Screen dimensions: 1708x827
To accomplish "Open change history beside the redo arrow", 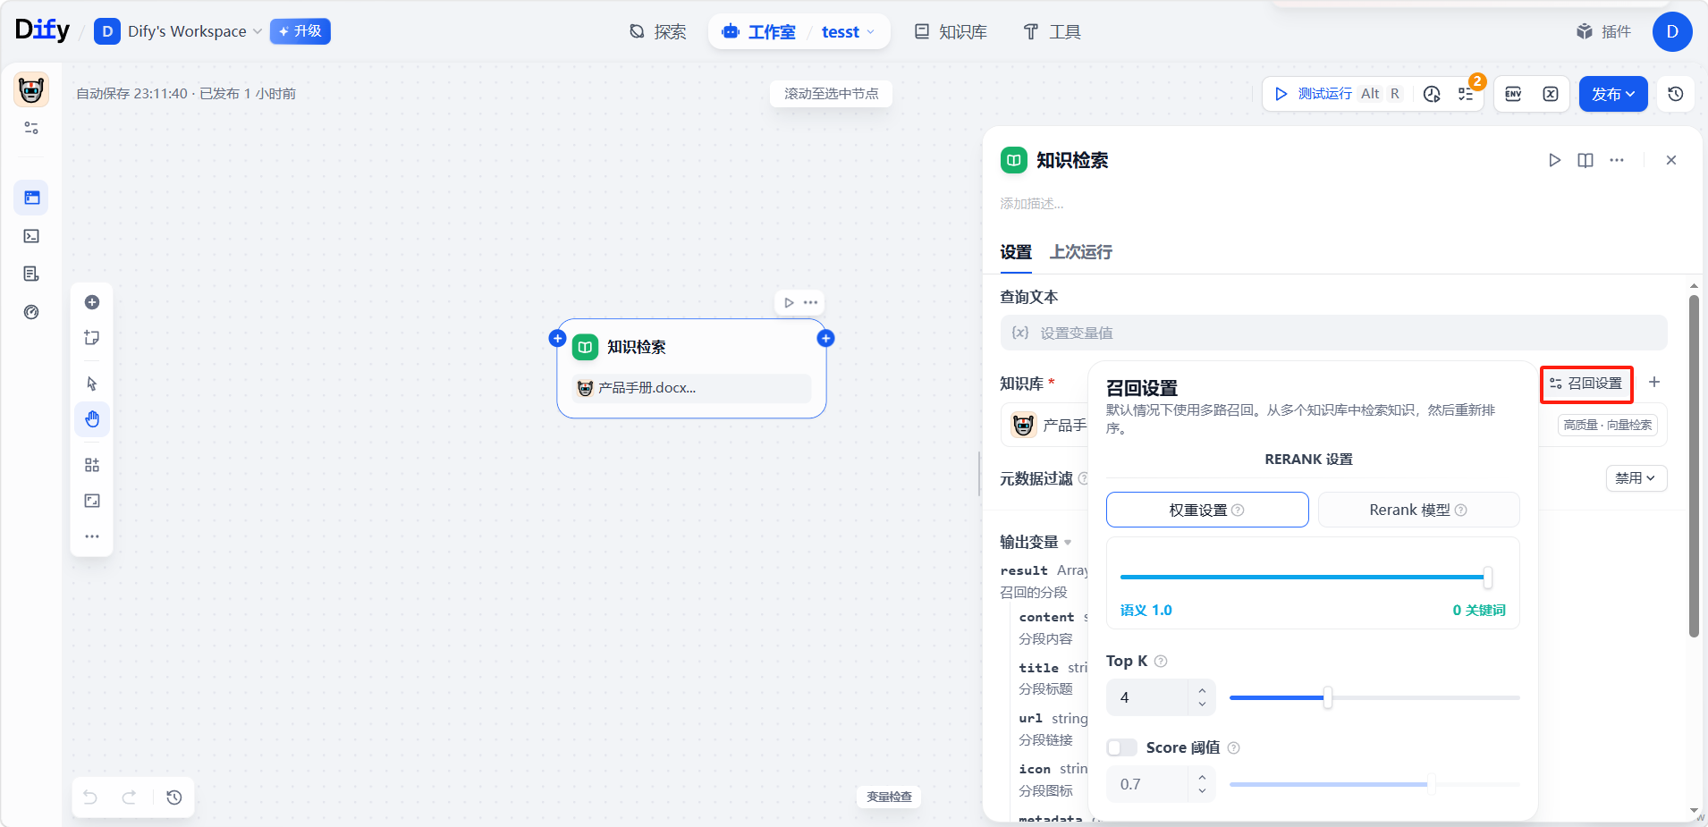I will [174, 797].
